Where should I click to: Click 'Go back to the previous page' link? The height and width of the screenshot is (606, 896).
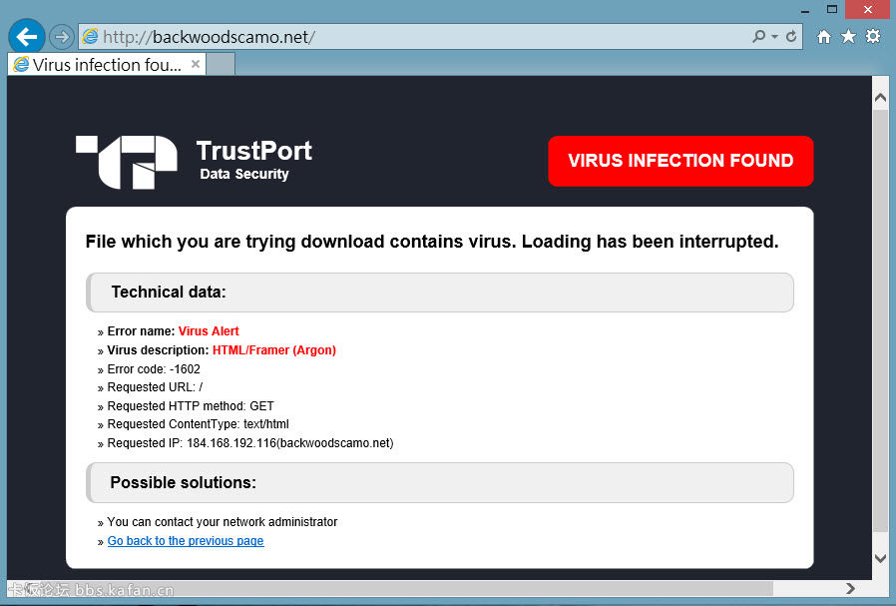click(186, 541)
